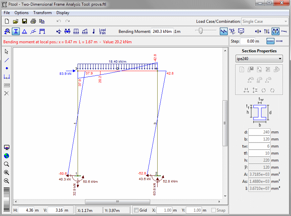291x216 pixels.
Task: Undo the last action
Action: pos(59,21)
